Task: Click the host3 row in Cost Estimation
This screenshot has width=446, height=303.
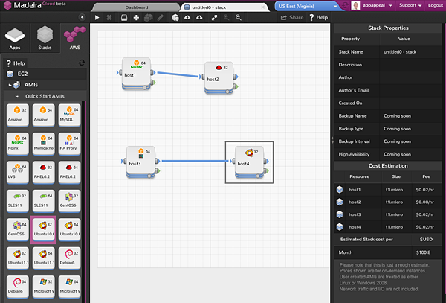Action: point(388,214)
